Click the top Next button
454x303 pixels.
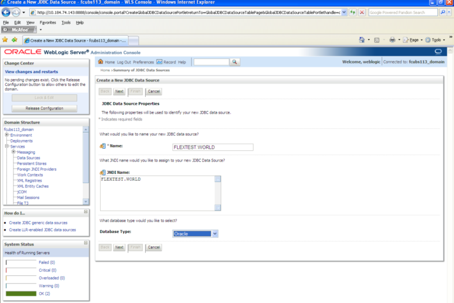pyautogui.click(x=119, y=91)
